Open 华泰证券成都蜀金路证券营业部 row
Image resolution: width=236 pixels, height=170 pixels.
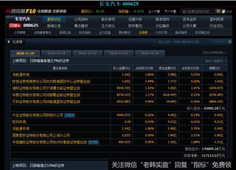[46, 95]
